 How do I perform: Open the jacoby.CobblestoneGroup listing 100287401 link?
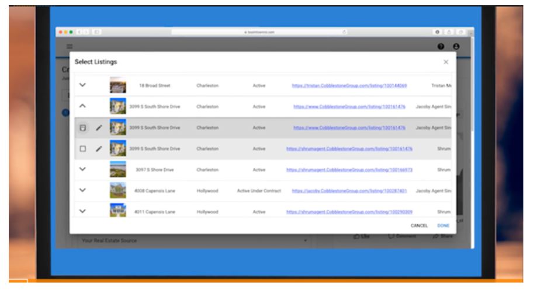(x=349, y=191)
